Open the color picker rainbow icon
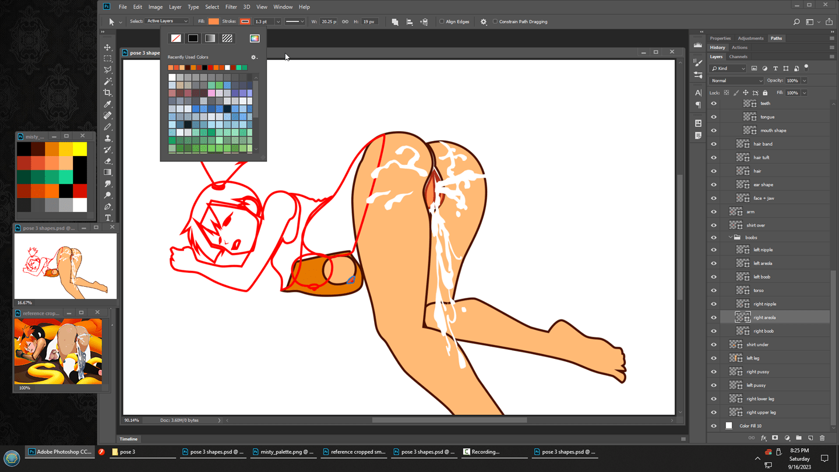 [255, 38]
